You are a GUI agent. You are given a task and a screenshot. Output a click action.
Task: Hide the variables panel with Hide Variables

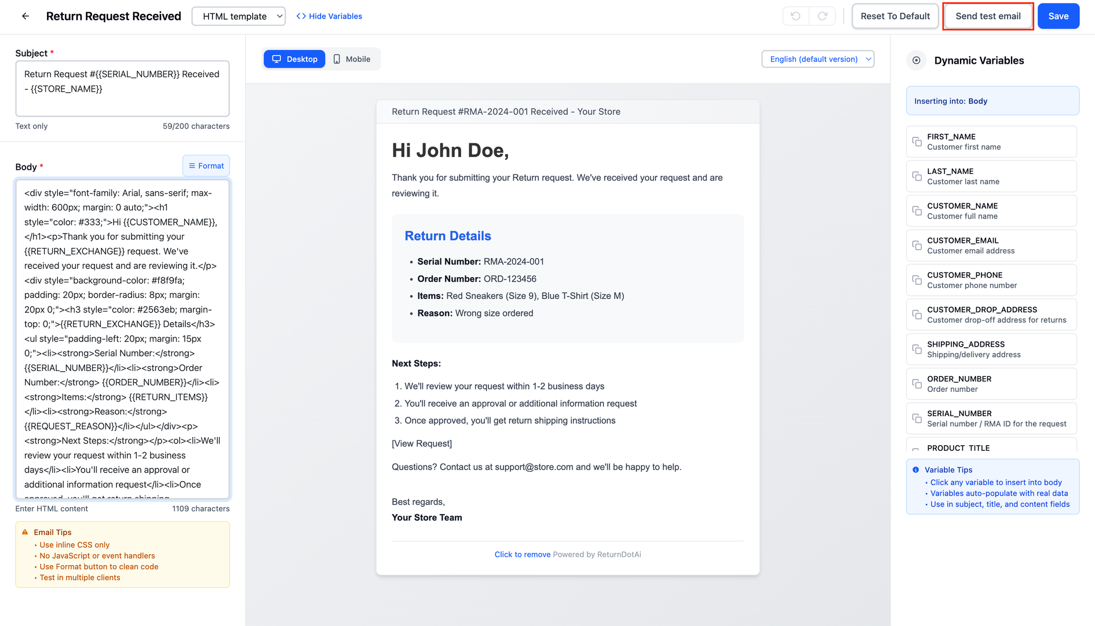[x=335, y=16]
